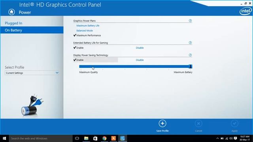Launch Google Chrome from taskbar
This screenshot has width=253, height=142.
coord(104,138)
